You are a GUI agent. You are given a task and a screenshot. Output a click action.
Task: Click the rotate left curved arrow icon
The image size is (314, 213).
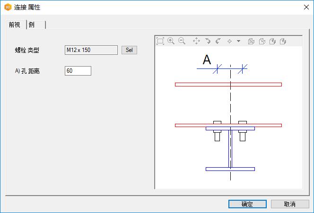(x=208, y=41)
